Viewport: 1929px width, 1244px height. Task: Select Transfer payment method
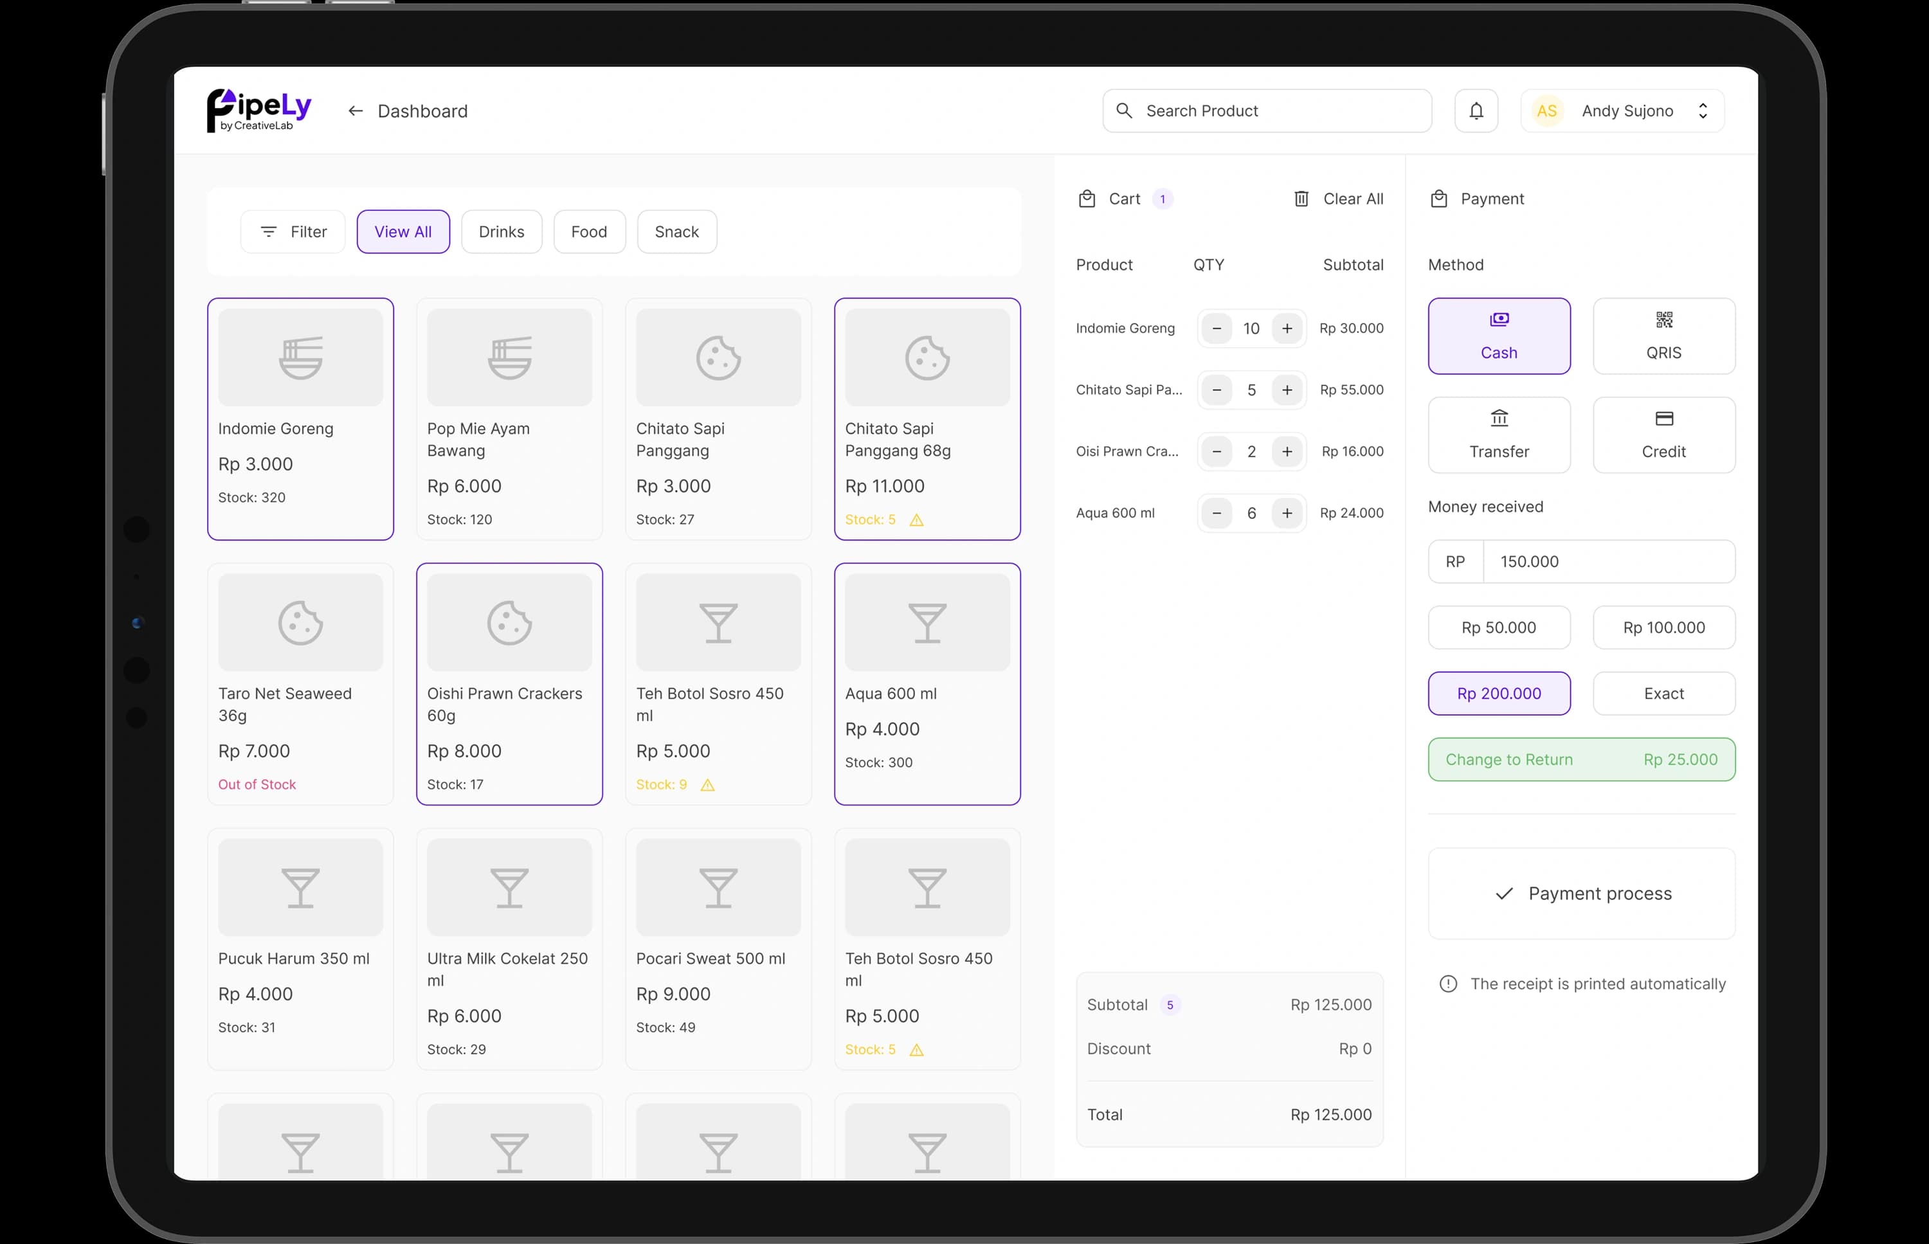coord(1499,435)
